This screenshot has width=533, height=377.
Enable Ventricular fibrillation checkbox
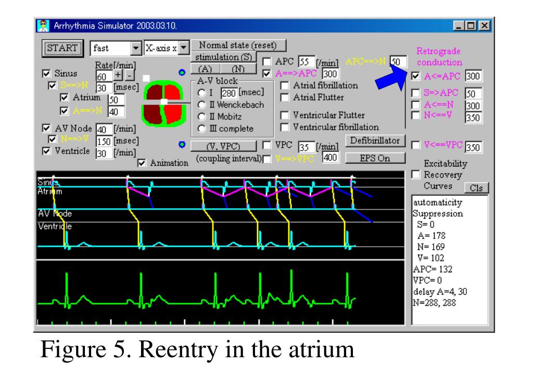pos(285,127)
